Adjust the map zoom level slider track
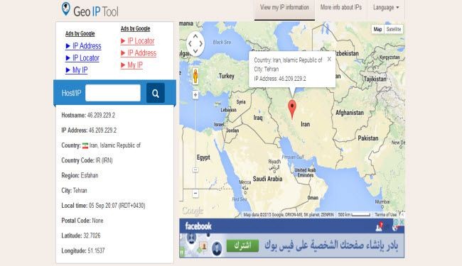 (x=195, y=144)
